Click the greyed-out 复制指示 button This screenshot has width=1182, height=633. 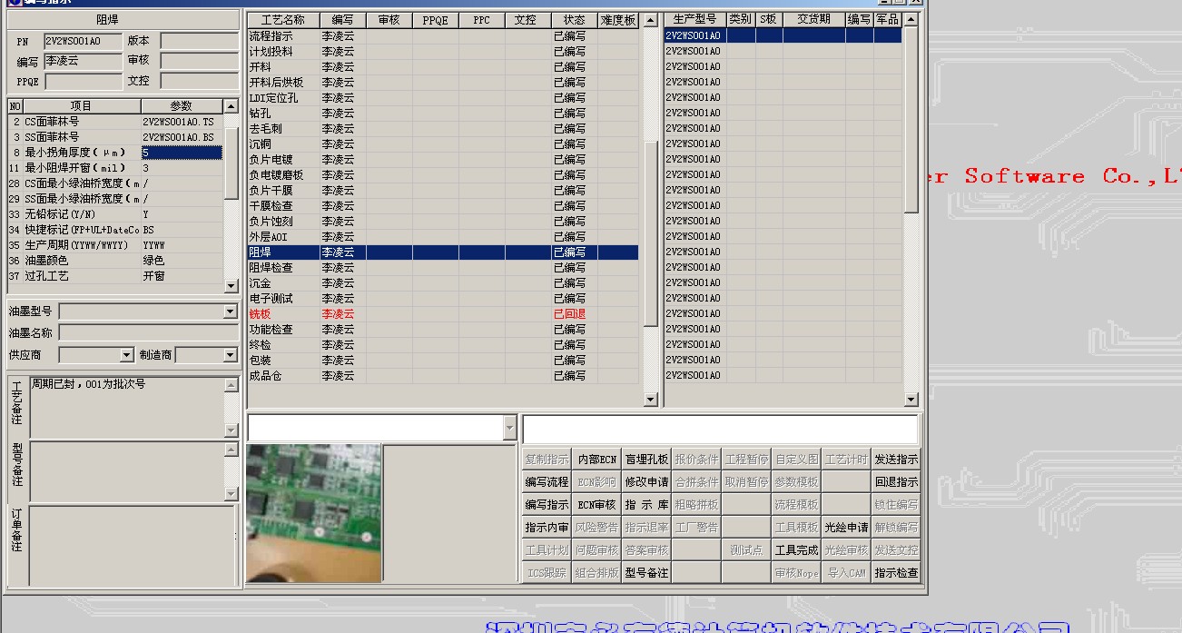[x=547, y=460]
